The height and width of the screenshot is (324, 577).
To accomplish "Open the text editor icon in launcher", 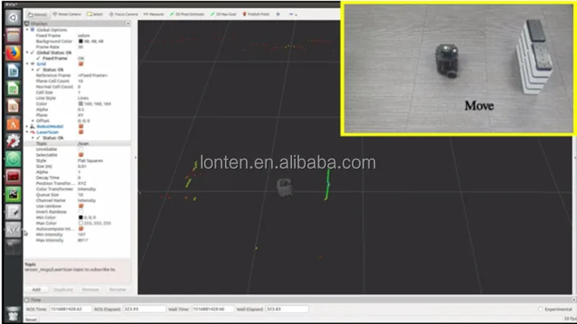I will pos(13,212).
